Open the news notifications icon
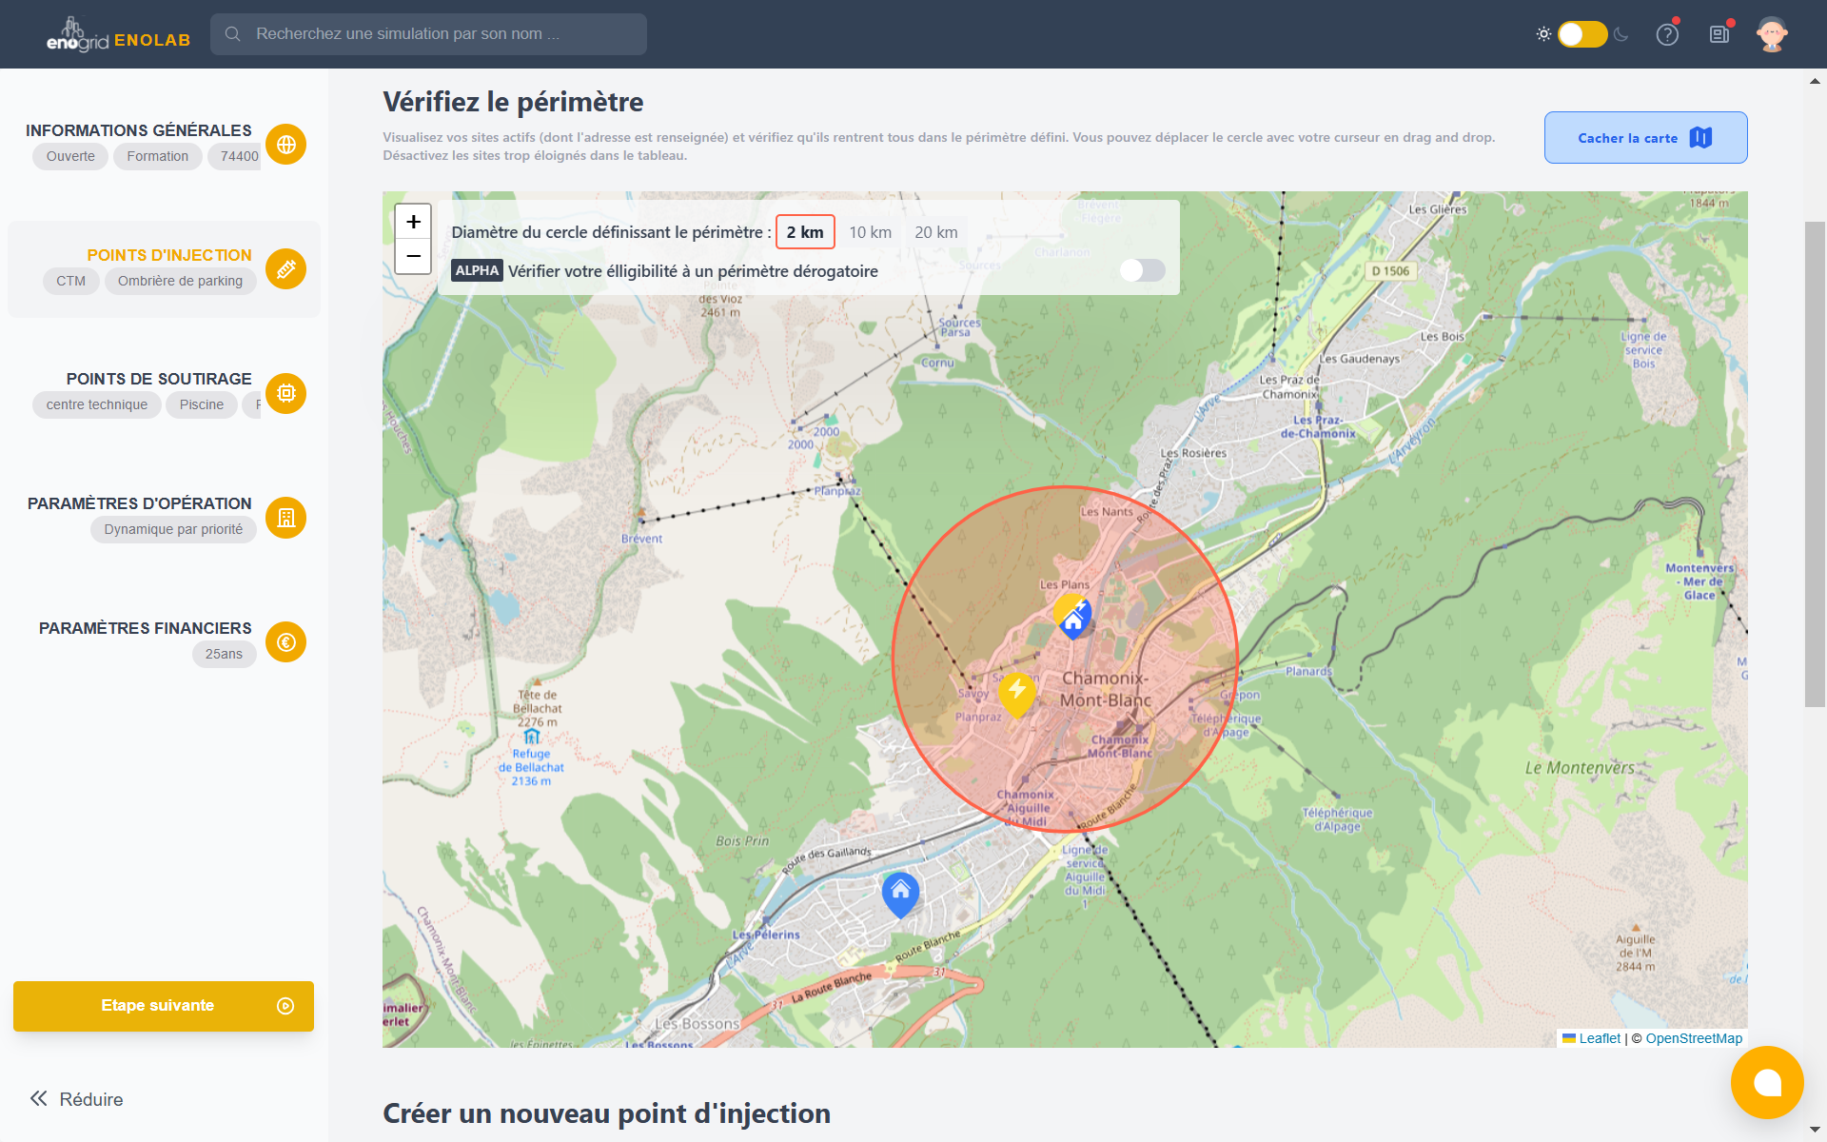 point(1719,34)
